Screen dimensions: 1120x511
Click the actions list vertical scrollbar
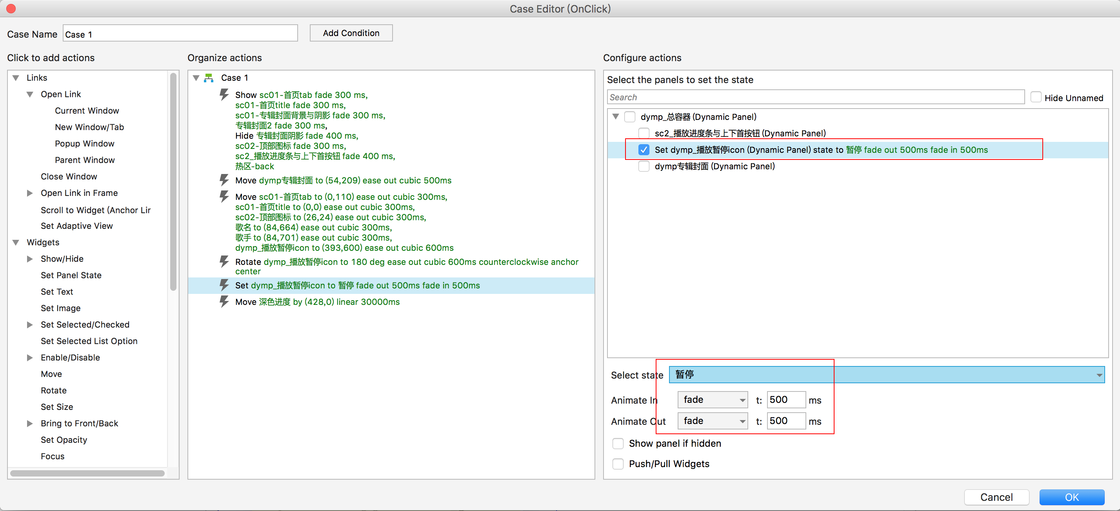pos(173,183)
